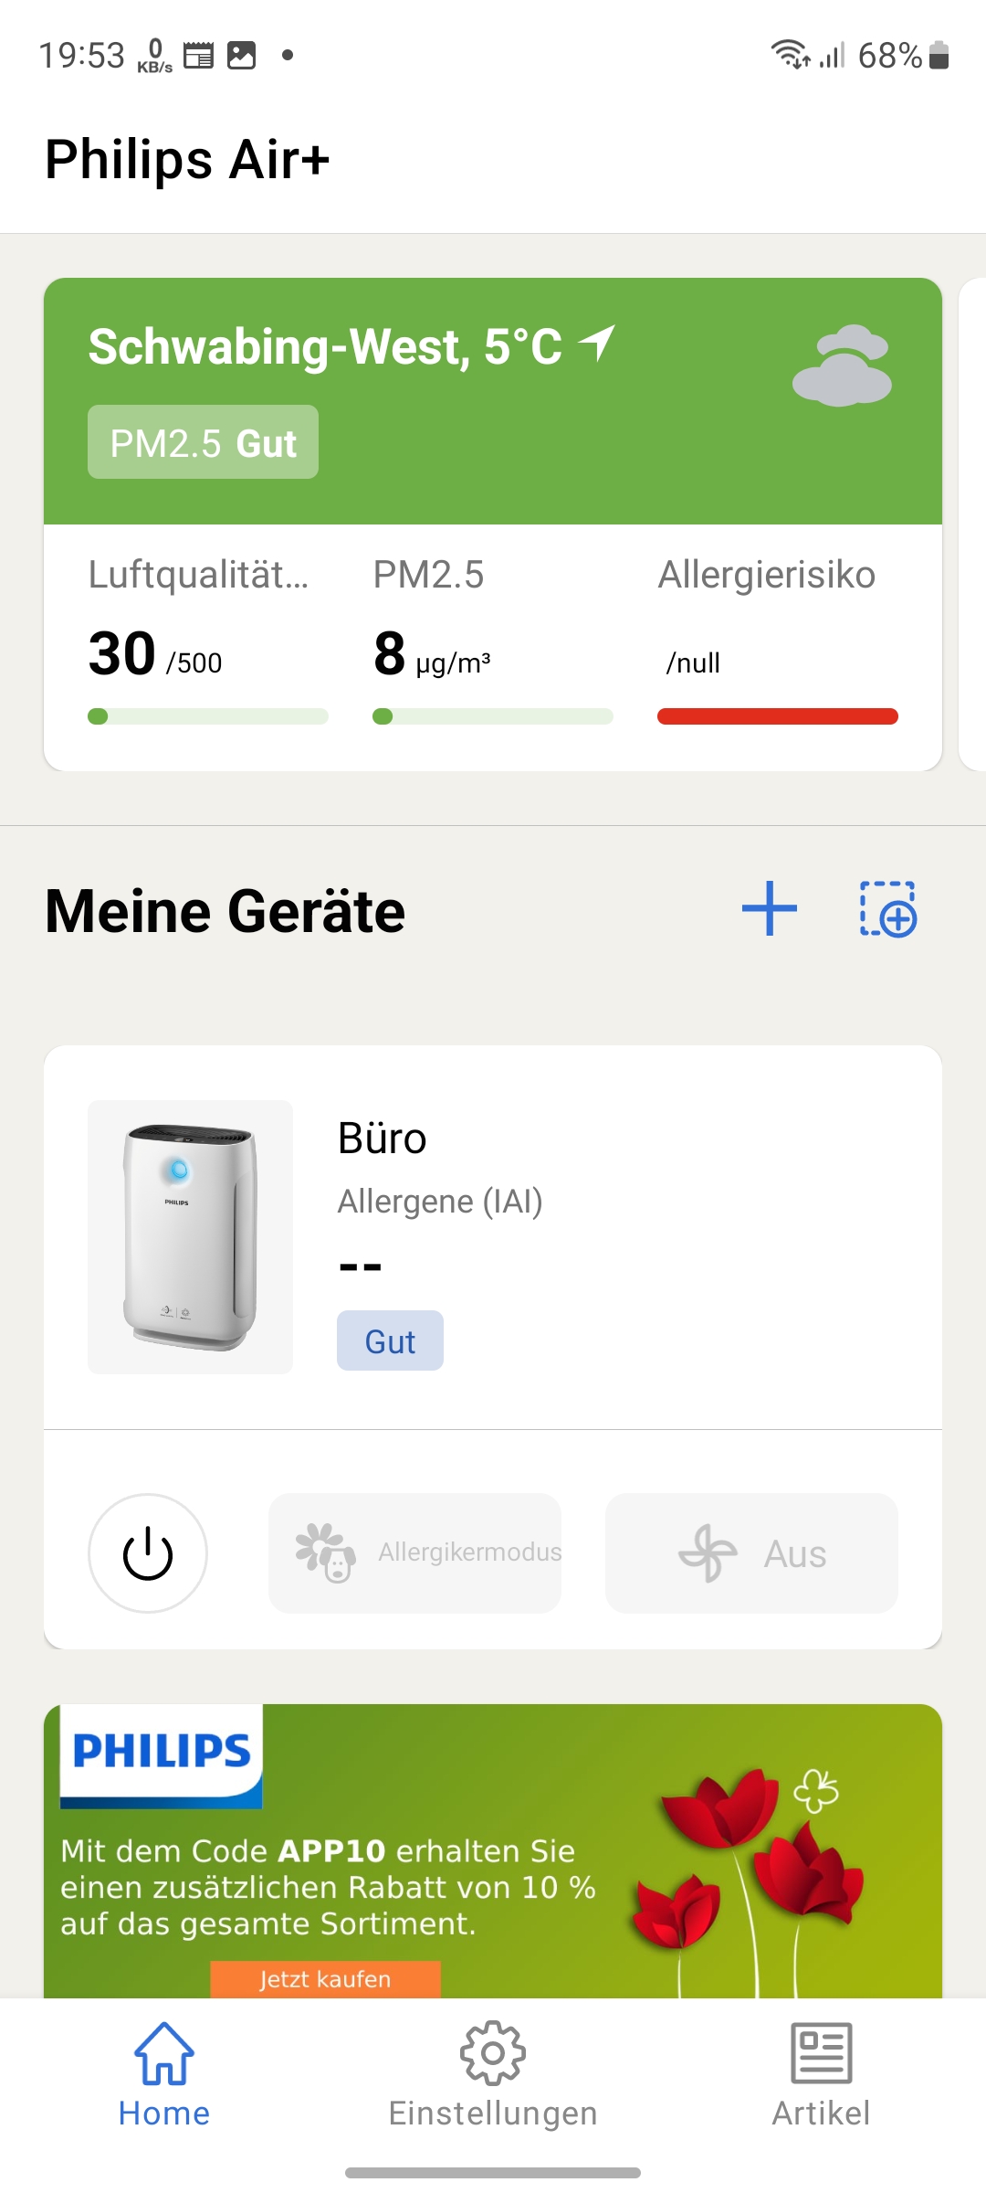This screenshot has width=986, height=2193.
Task: Switch to the Artikel tab
Action: point(821,2076)
